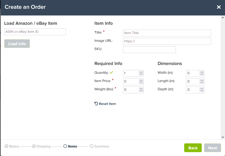Click the Items step circle icon

click(65, 146)
